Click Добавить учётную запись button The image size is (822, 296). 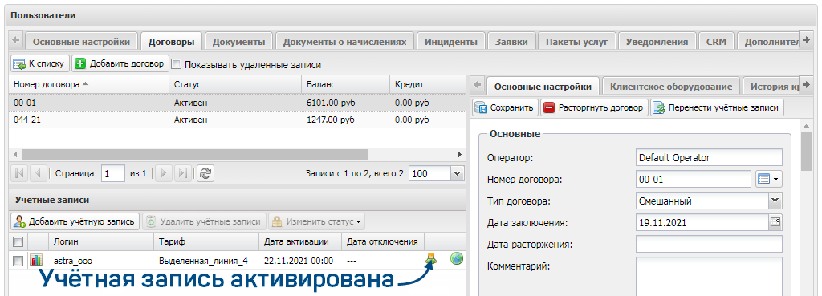pos(75,221)
